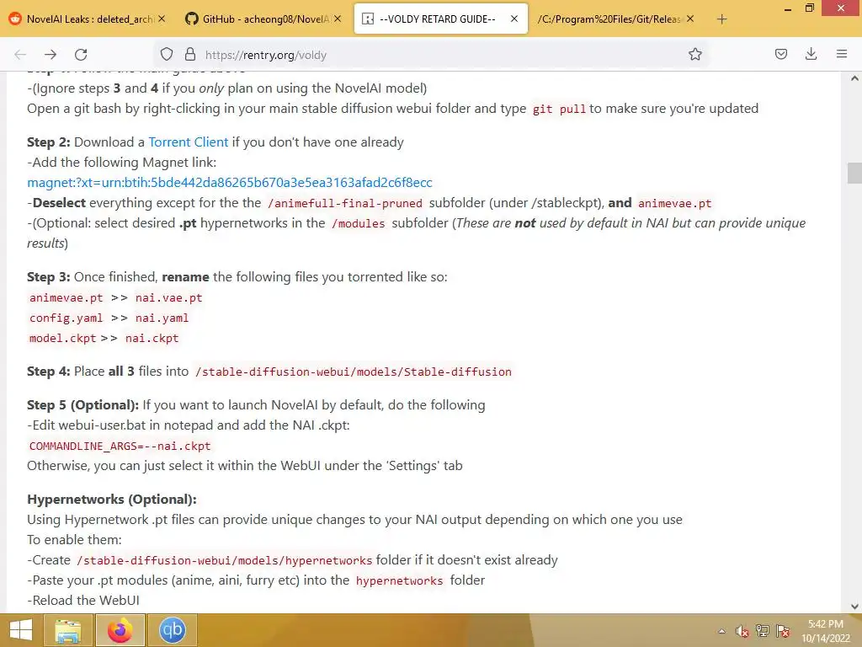
Task: Open the Firefox hamburger application menu
Action: [x=842, y=54]
